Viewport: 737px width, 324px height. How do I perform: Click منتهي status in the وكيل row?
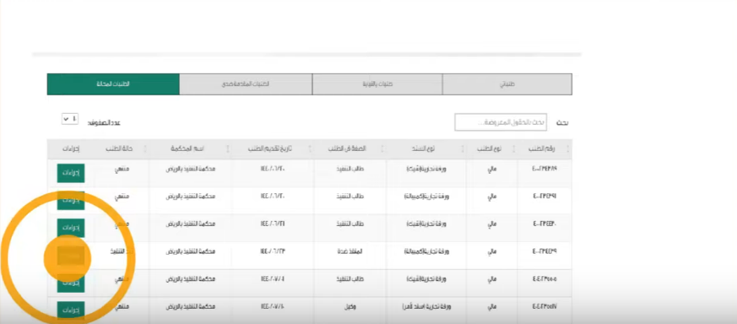122,306
